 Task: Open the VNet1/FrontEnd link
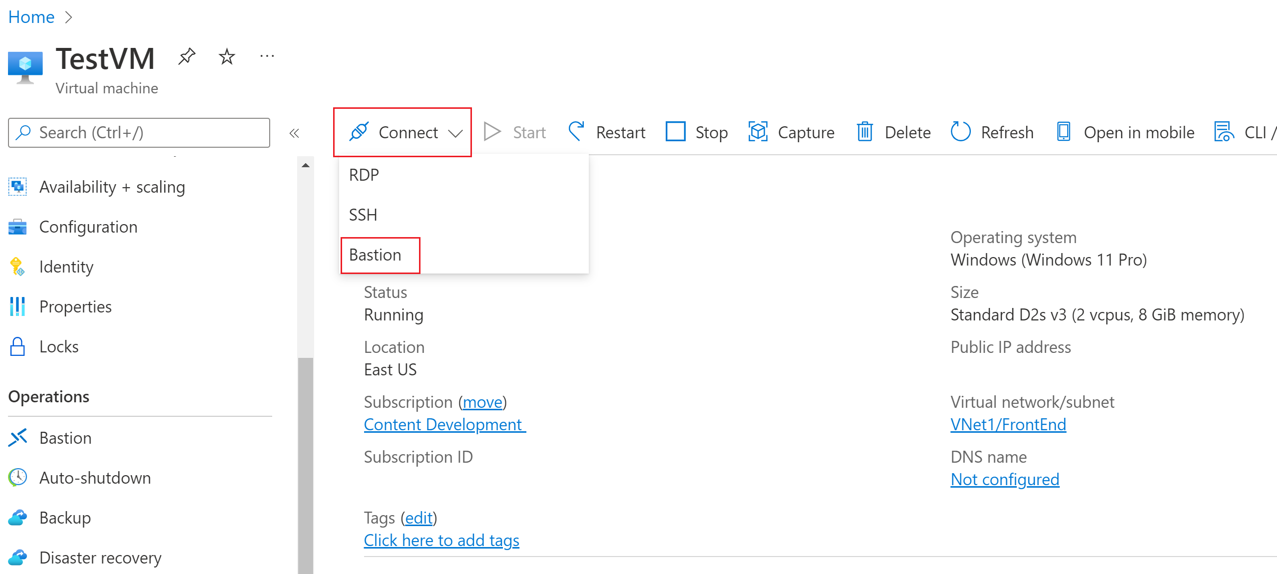(1008, 425)
